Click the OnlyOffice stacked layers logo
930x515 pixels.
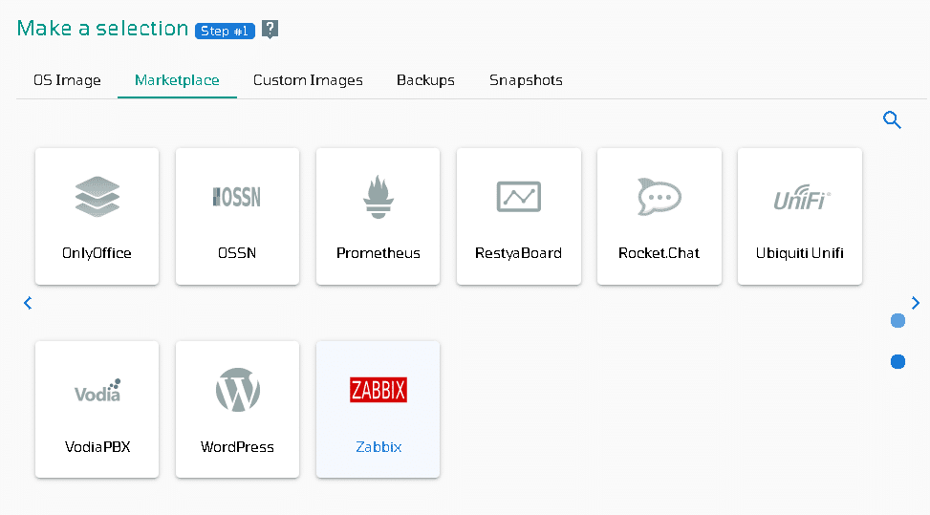pos(97,197)
